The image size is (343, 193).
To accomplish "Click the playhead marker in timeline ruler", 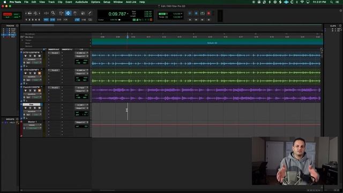I will pos(128,37).
